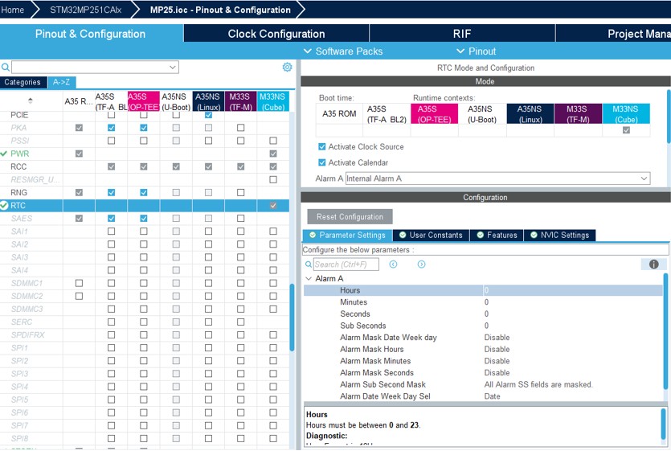Click the sort arrows icon in table header

pos(30,100)
